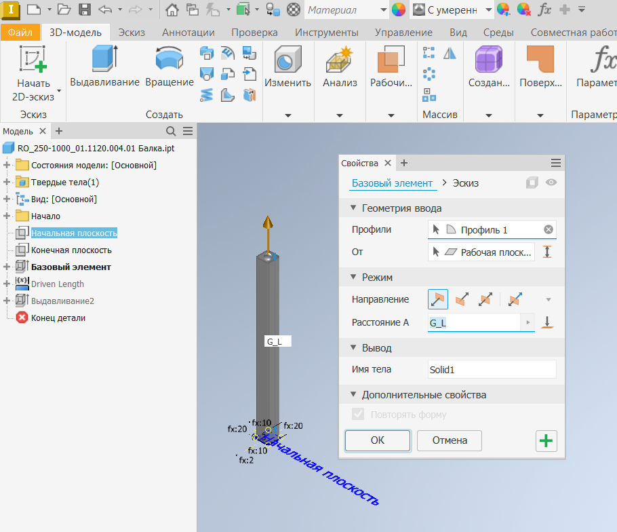Open the Модель browser hamburger menu
The height and width of the screenshot is (532, 617).
click(x=188, y=131)
